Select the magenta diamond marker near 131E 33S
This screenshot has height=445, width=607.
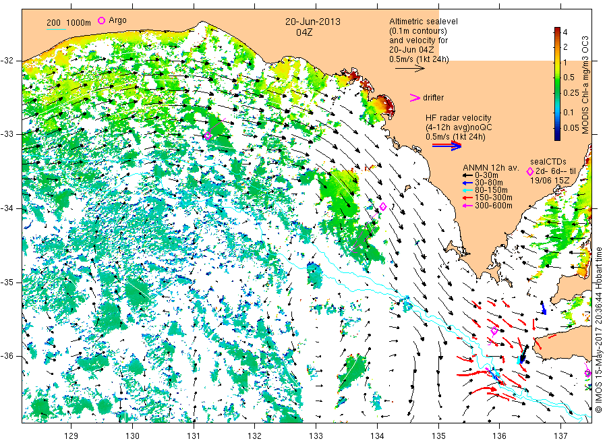click(208, 136)
